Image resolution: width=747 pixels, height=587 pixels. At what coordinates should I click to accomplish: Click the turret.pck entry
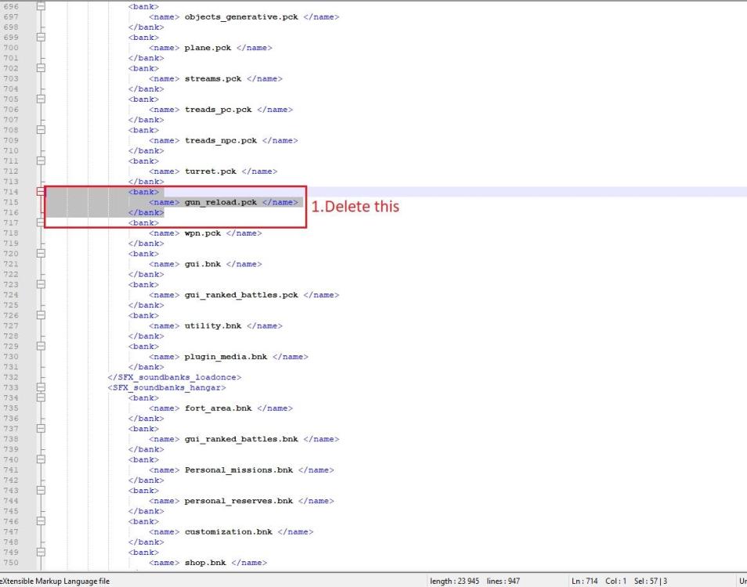click(x=210, y=171)
